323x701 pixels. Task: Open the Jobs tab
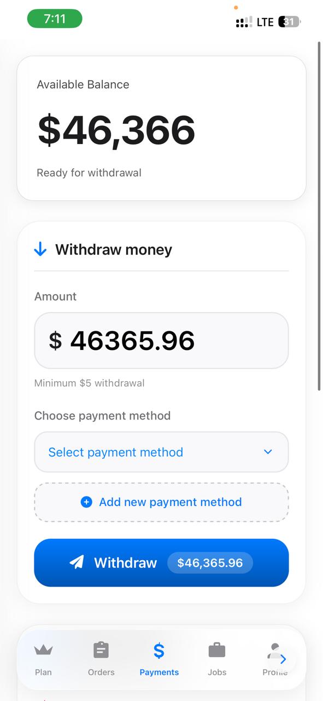tap(217, 659)
